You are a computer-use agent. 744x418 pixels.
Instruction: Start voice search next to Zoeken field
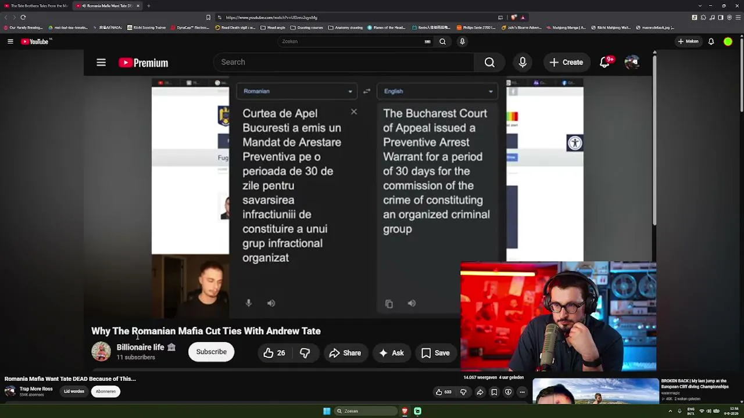(x=462, y=41)
